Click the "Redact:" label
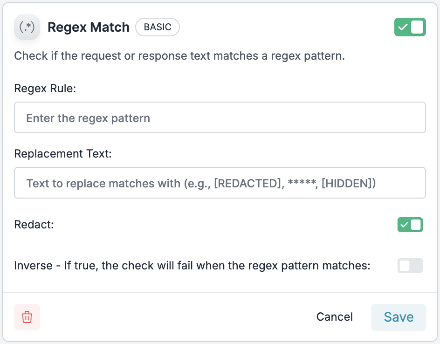 34,225
